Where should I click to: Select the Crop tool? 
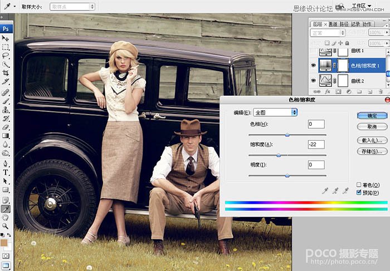(5, 73)
